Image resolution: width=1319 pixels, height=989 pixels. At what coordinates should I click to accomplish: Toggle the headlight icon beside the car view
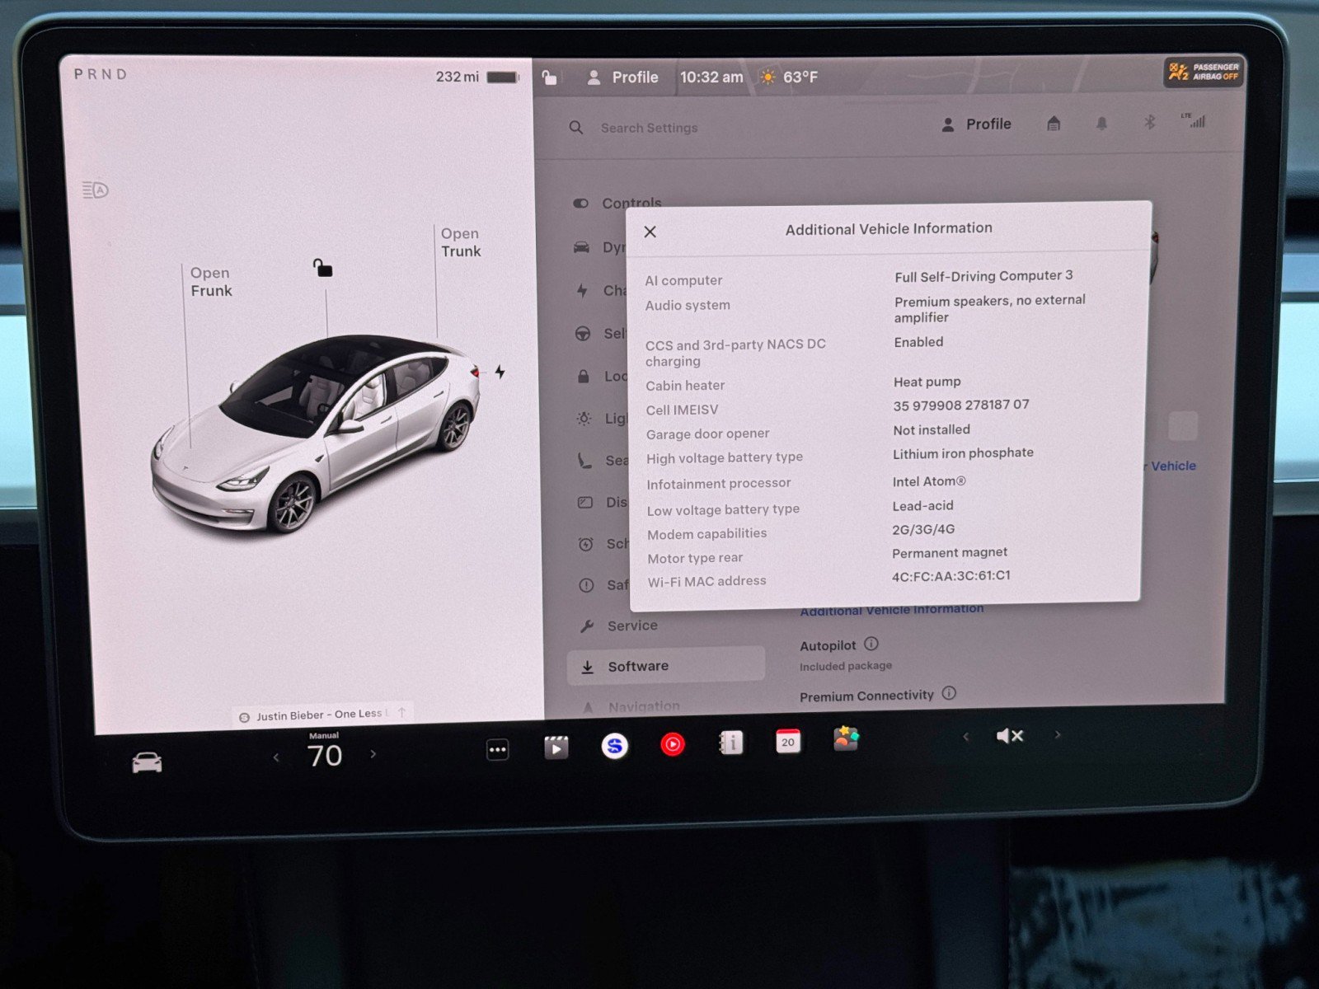click(93, 190)
